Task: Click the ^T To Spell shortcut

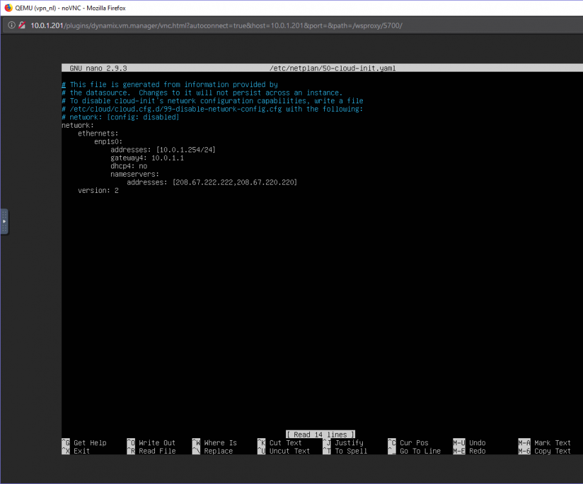Action: pos(345,451)
